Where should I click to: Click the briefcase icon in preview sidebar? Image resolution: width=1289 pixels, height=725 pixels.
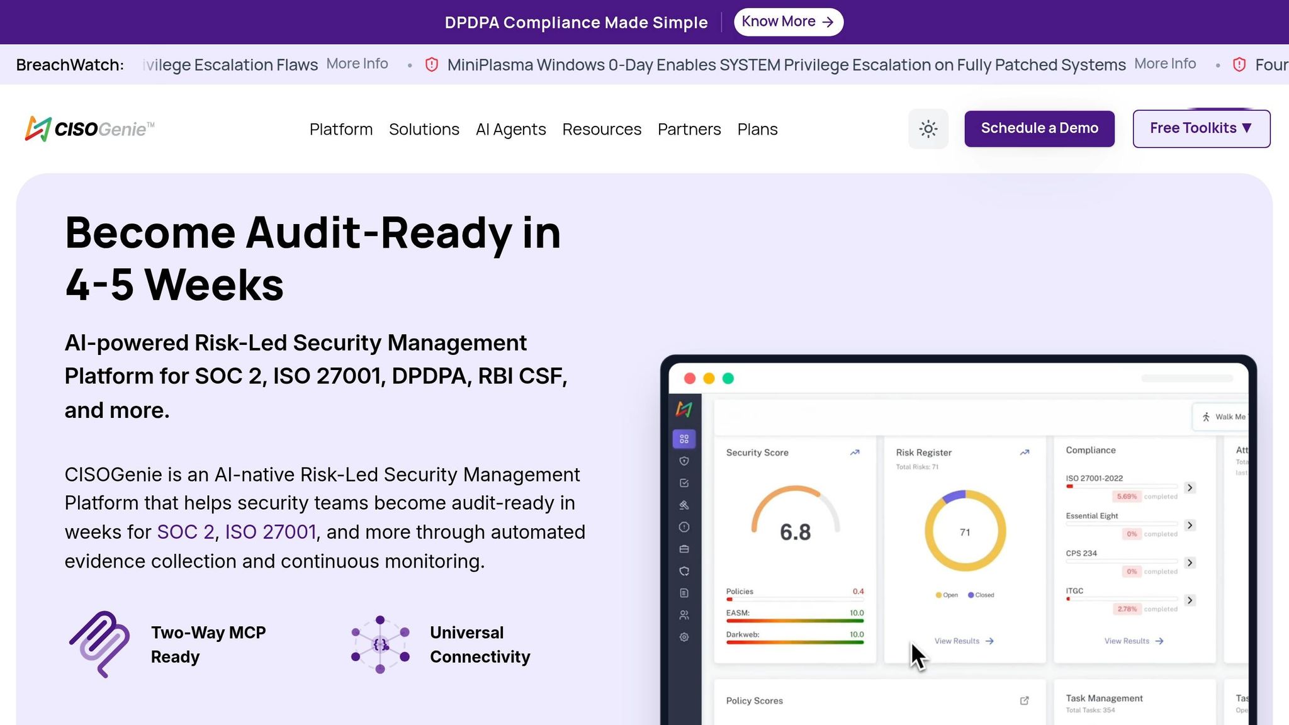click(x=684, y=549)
